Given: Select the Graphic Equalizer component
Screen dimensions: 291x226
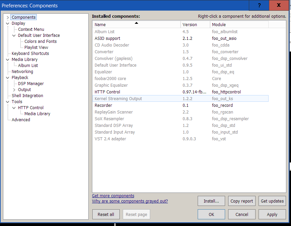Looking at the screenshot, I should coord(181,85).
